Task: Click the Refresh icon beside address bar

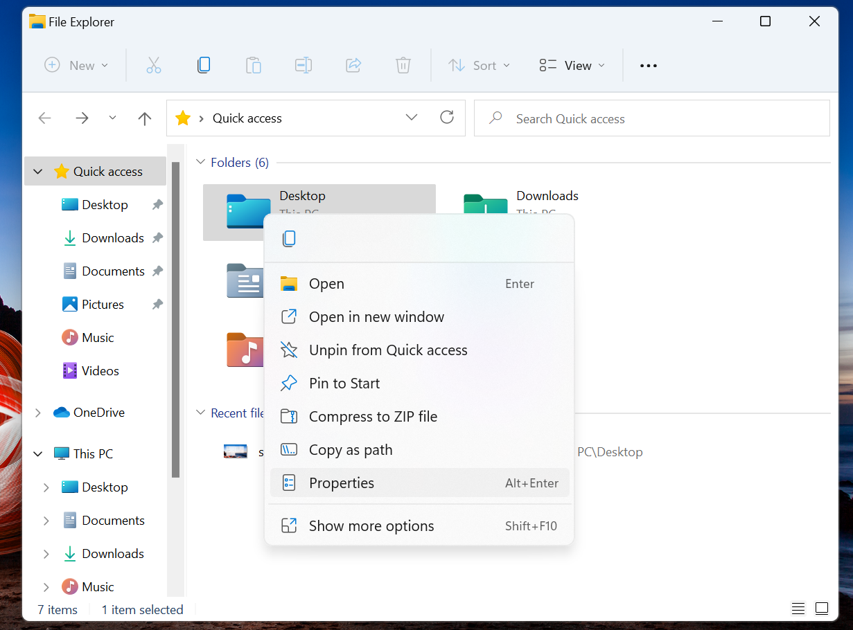Action: pyautogui.click(x=447, y=118)
